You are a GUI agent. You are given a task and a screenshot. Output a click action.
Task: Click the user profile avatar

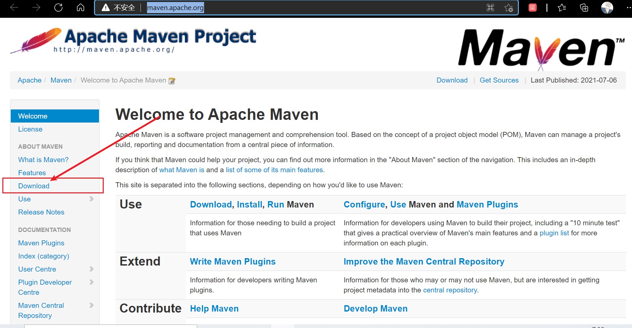607,7
